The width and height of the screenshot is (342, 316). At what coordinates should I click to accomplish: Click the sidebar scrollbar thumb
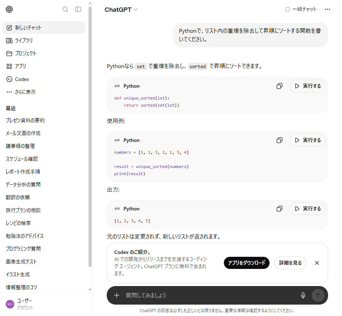(90, 137)
